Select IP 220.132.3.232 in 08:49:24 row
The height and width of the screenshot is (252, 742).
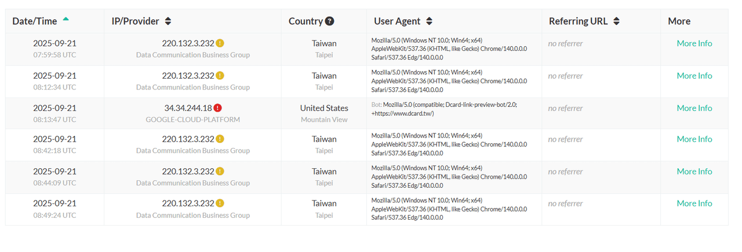click(x=188, y=203)
